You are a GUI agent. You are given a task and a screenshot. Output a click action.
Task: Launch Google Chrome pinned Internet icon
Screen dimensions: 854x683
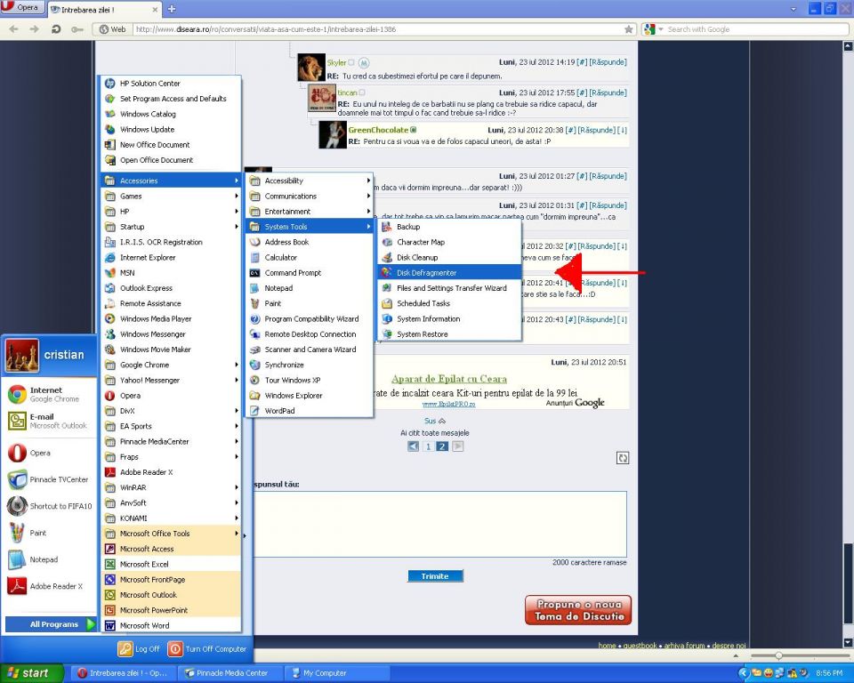[x=17, y=394]
